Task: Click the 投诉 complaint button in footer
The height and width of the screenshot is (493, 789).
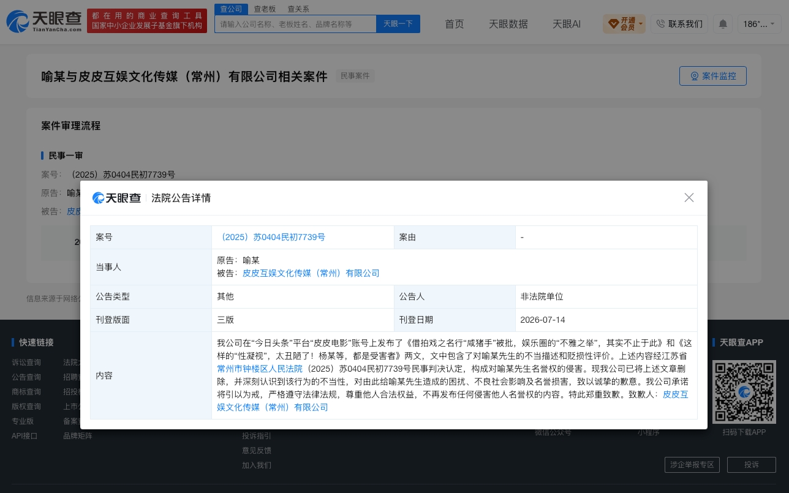Action: [x=752, y=465]
